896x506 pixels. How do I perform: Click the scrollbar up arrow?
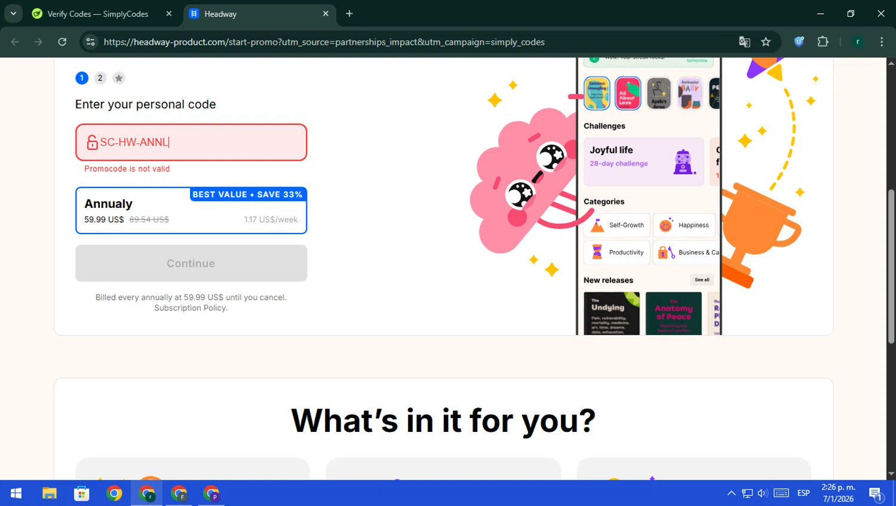(891, 63)
